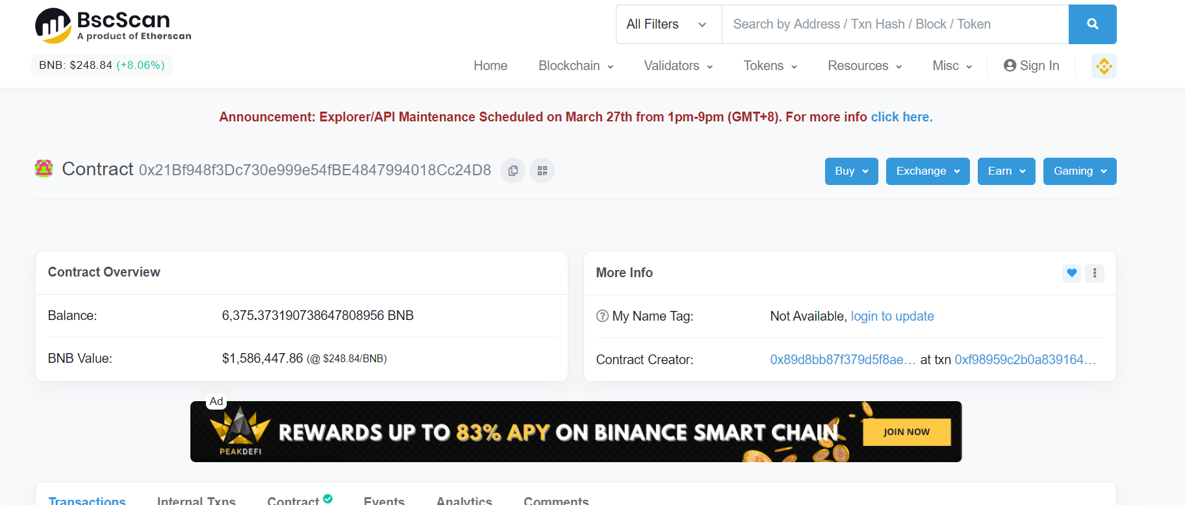The width and height of the screenshot is (1185, 505).
Task: Expand the Resources menu
Action: coord(865,66)
